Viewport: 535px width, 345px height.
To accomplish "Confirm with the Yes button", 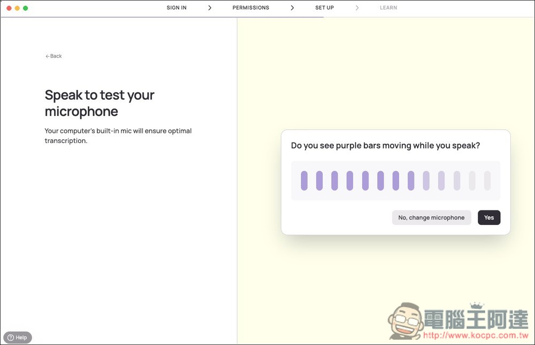I will coord(488,218).
